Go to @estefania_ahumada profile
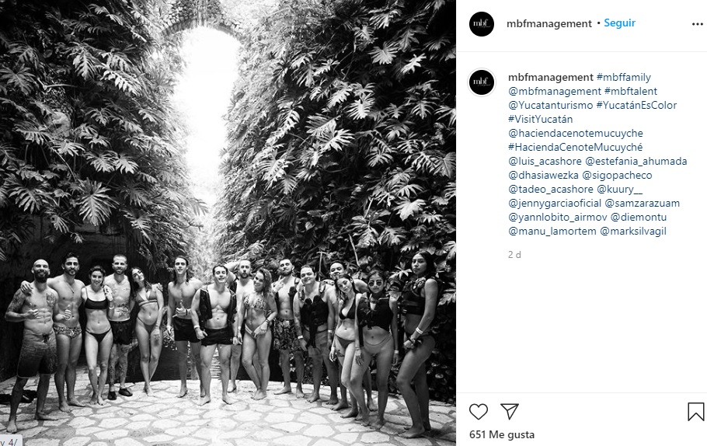 coord(636,161)
